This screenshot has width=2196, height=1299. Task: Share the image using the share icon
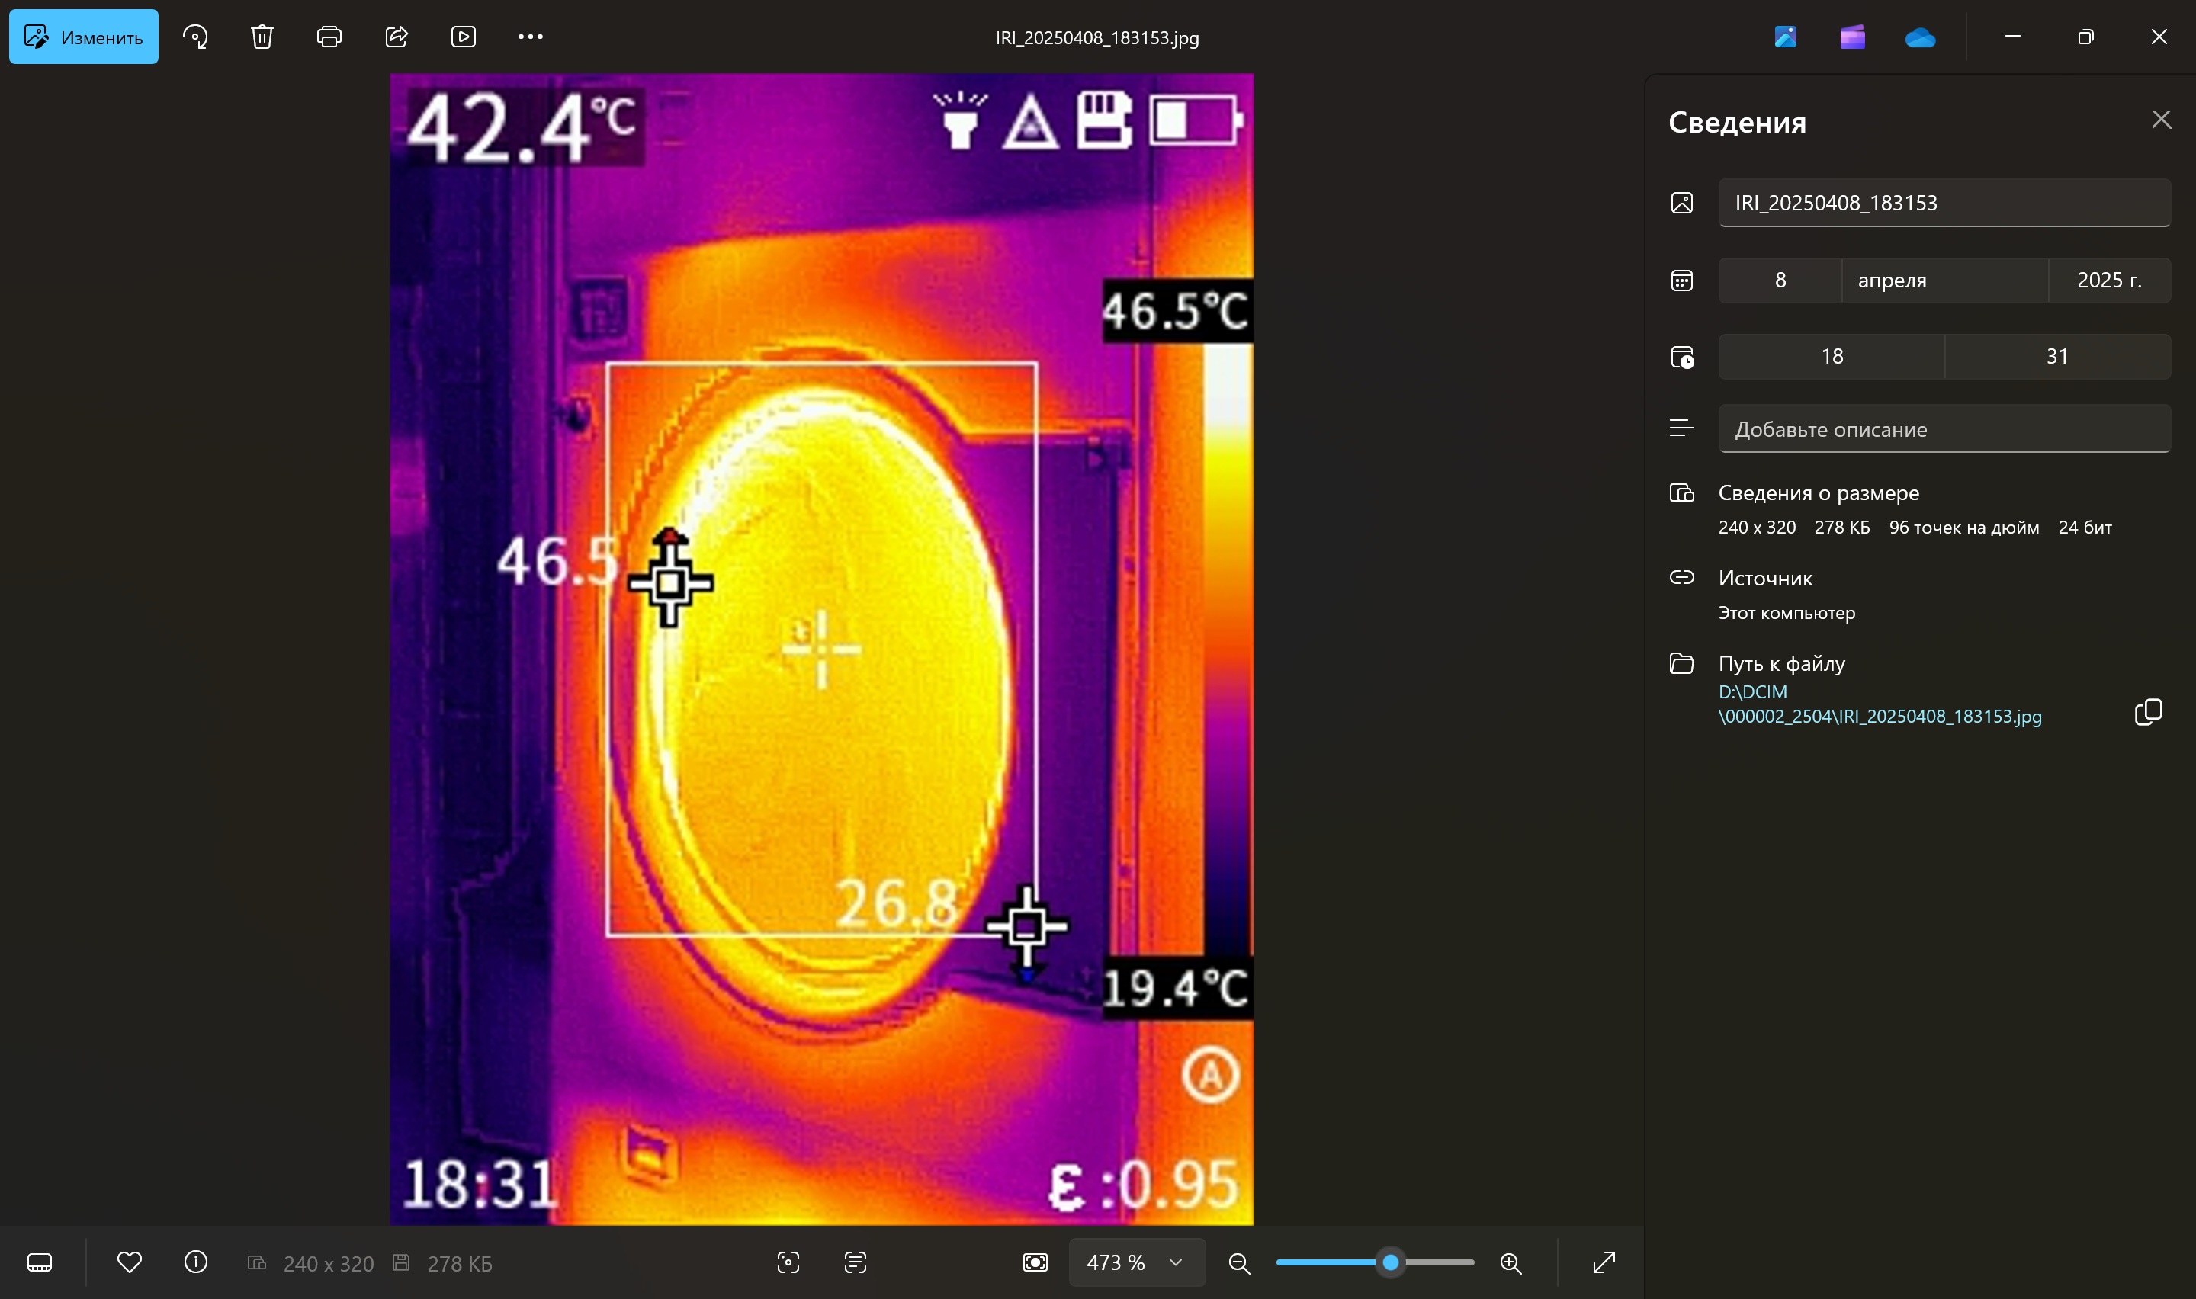point(396,37)
